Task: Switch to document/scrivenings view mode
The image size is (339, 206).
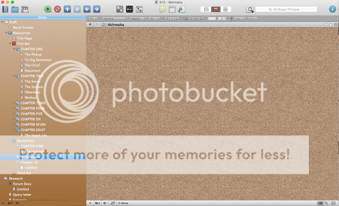Action: (206, 9)
